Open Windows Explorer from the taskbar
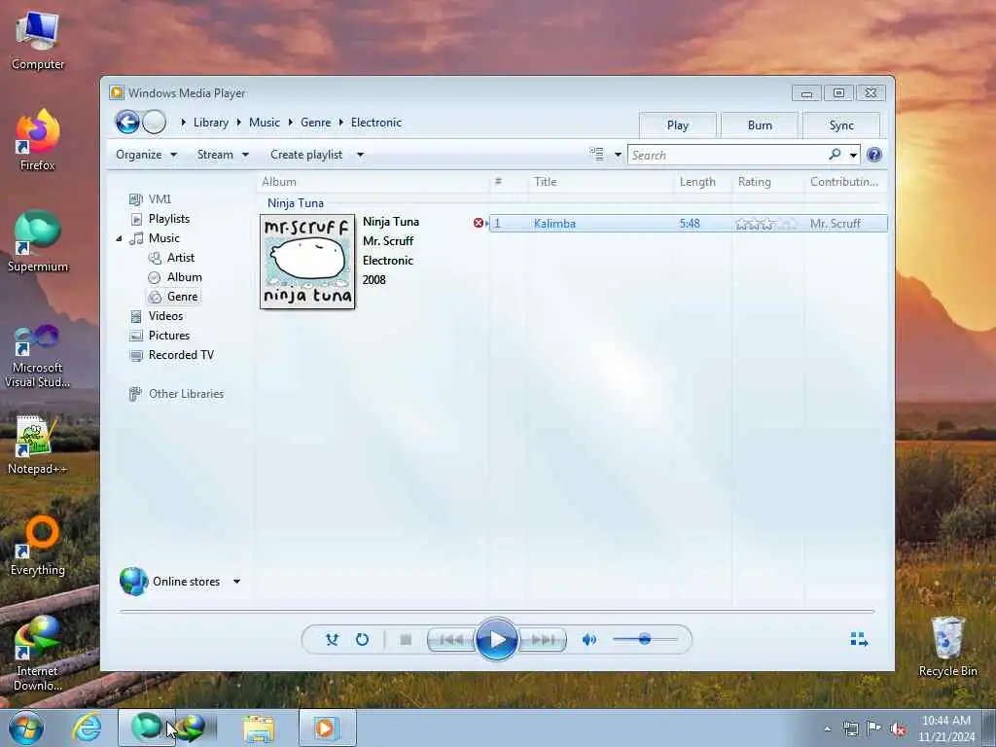This screenshot has width=996, height=747. [x=259, y=729]
